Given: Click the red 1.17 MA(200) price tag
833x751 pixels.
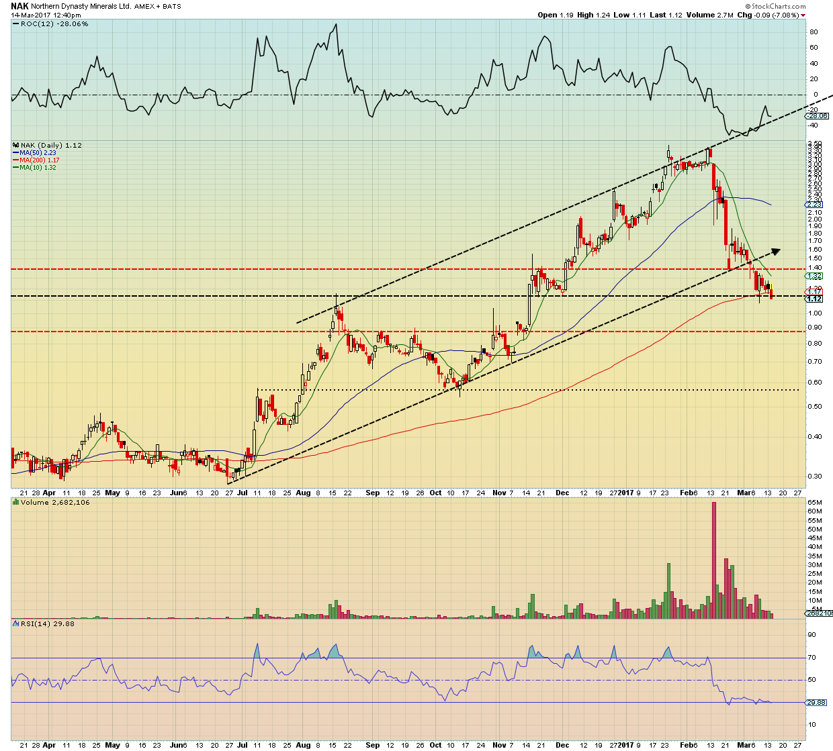Looking at the screenshot, I should [x=814, y=291].
